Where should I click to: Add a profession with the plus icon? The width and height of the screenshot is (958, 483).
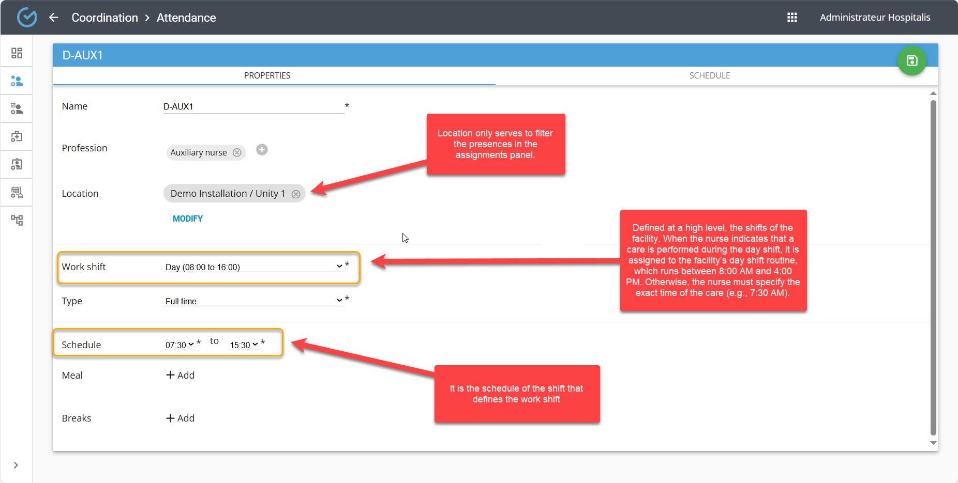pyautogui.click(x=262, y=150)
